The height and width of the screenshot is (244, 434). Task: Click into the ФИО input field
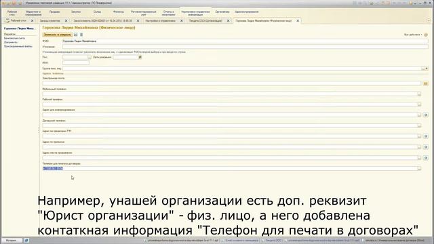(x=245, y=41)
